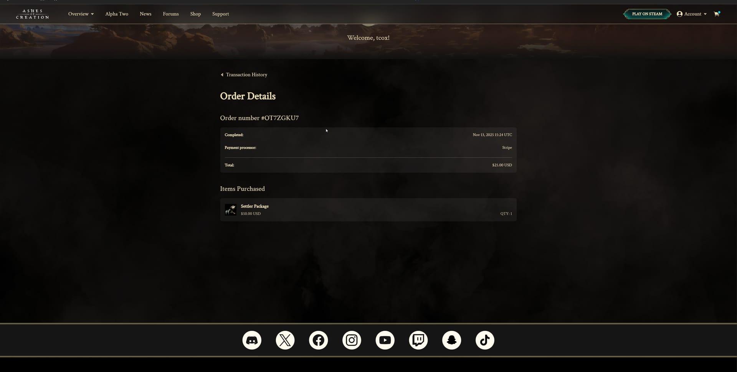Open the YouTube social icon

pyautogui.click(x=385, y=340)
